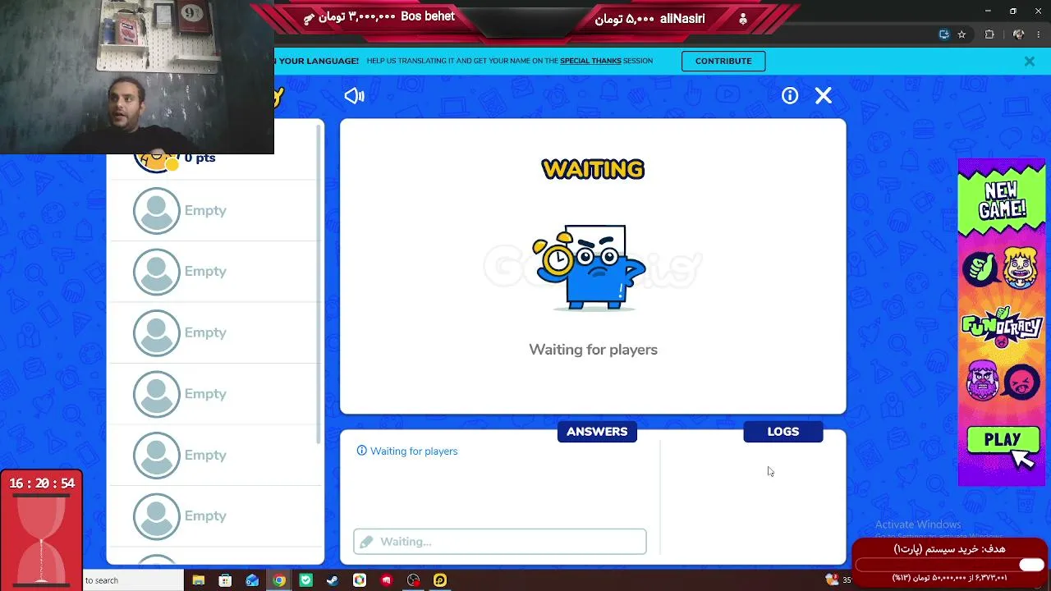Screen dimensions: 1051x591
Task: Click the install app icon in address bar
Action: [x=944, y=34]
